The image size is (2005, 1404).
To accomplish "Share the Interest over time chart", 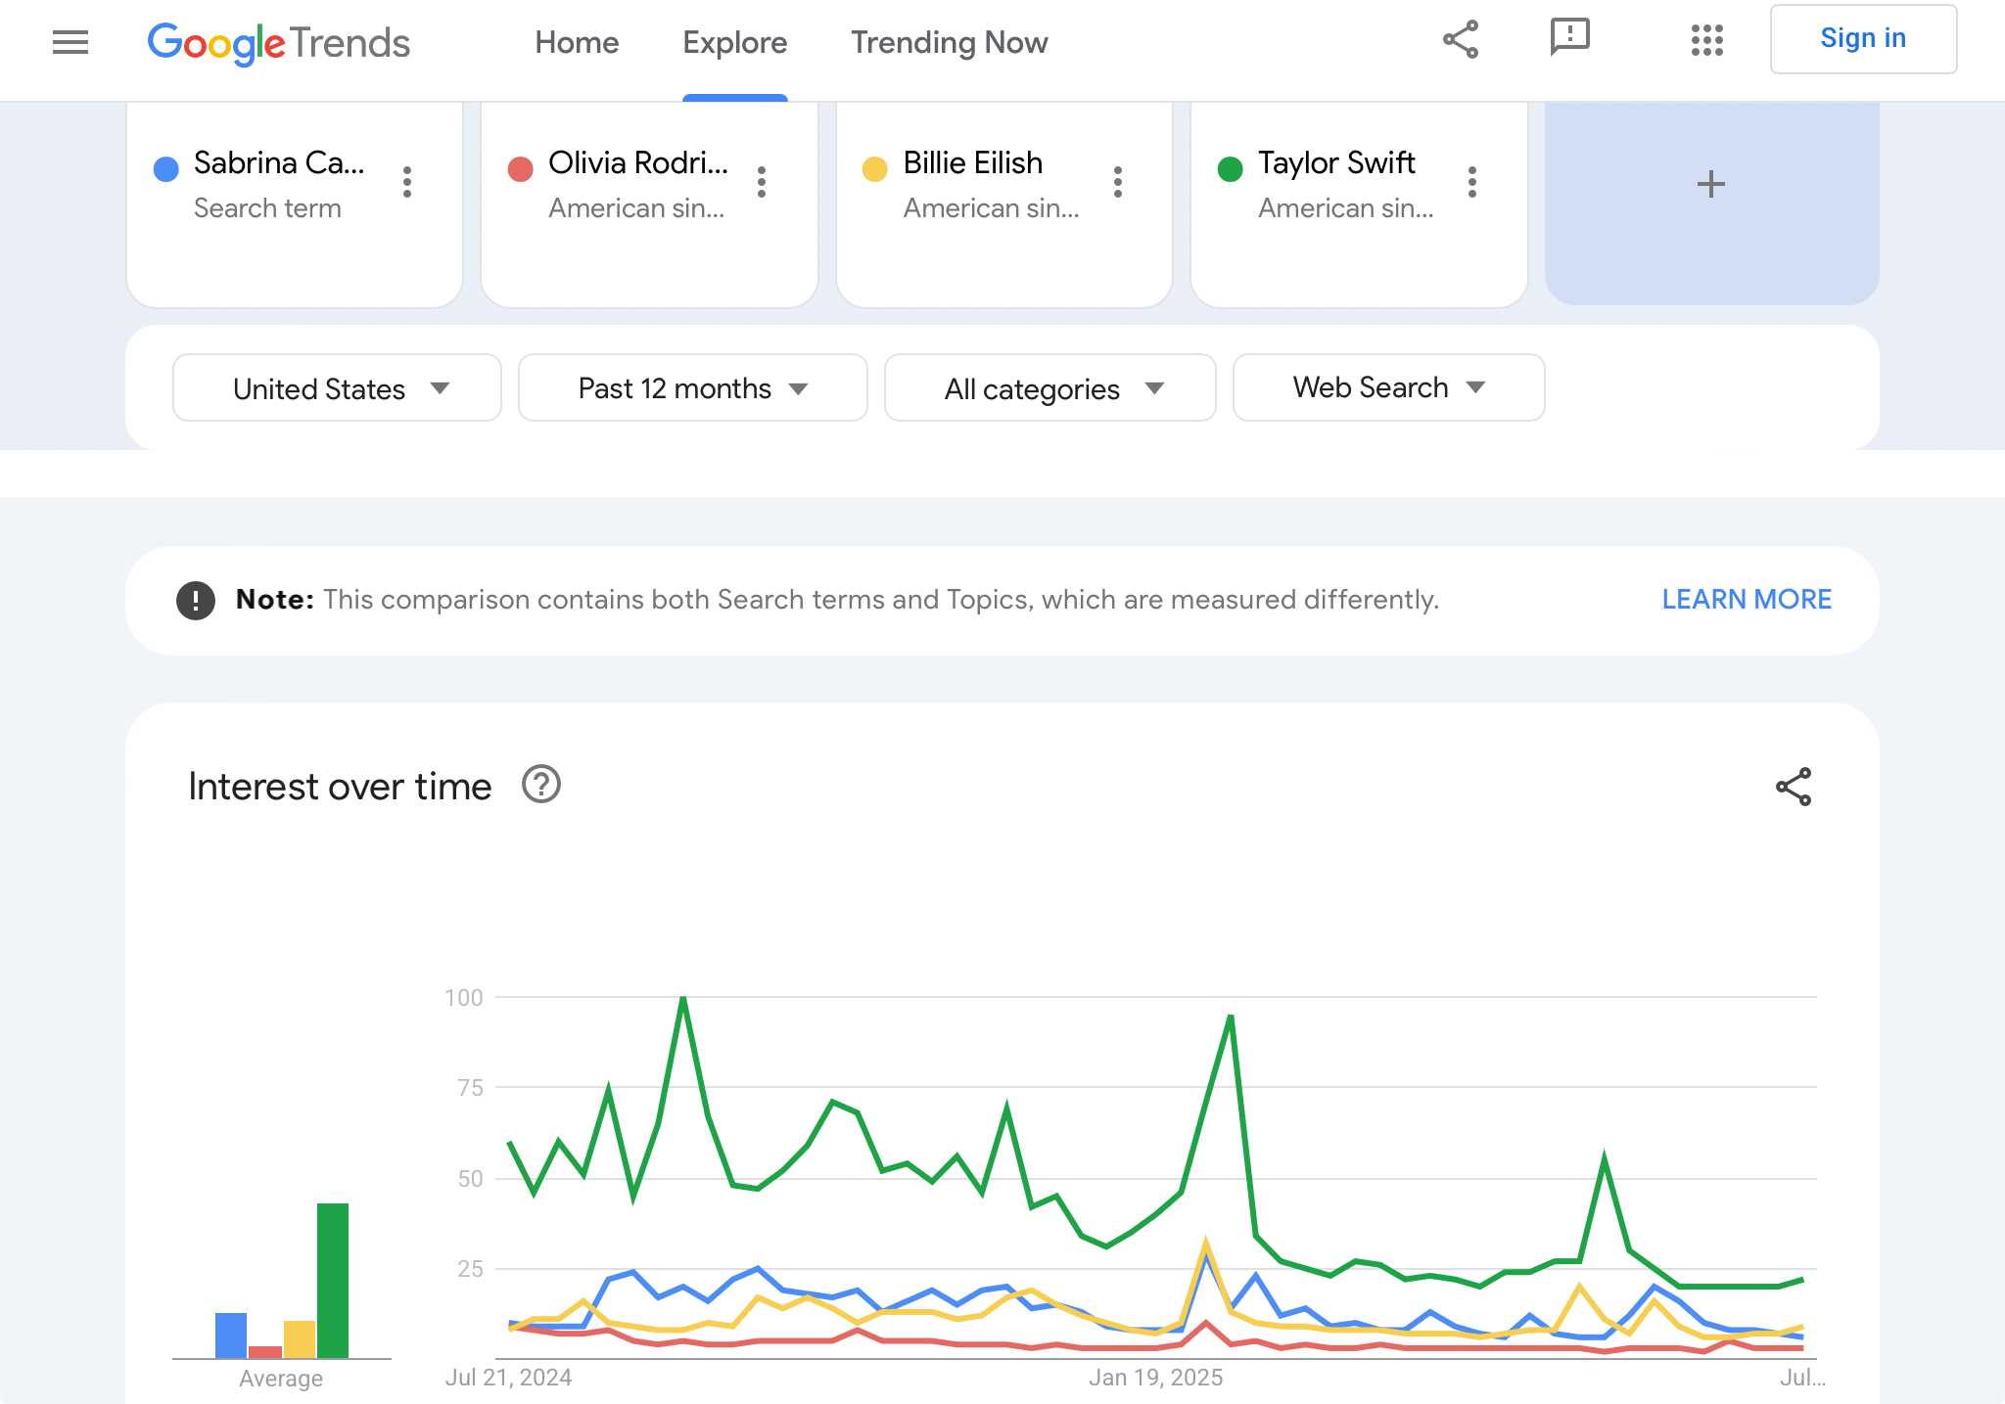I will (1794, 787).
